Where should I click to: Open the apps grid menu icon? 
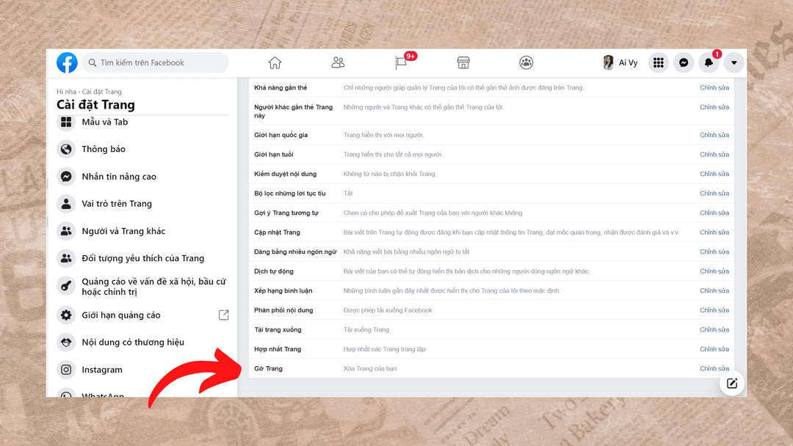click(x=659, y=63)
